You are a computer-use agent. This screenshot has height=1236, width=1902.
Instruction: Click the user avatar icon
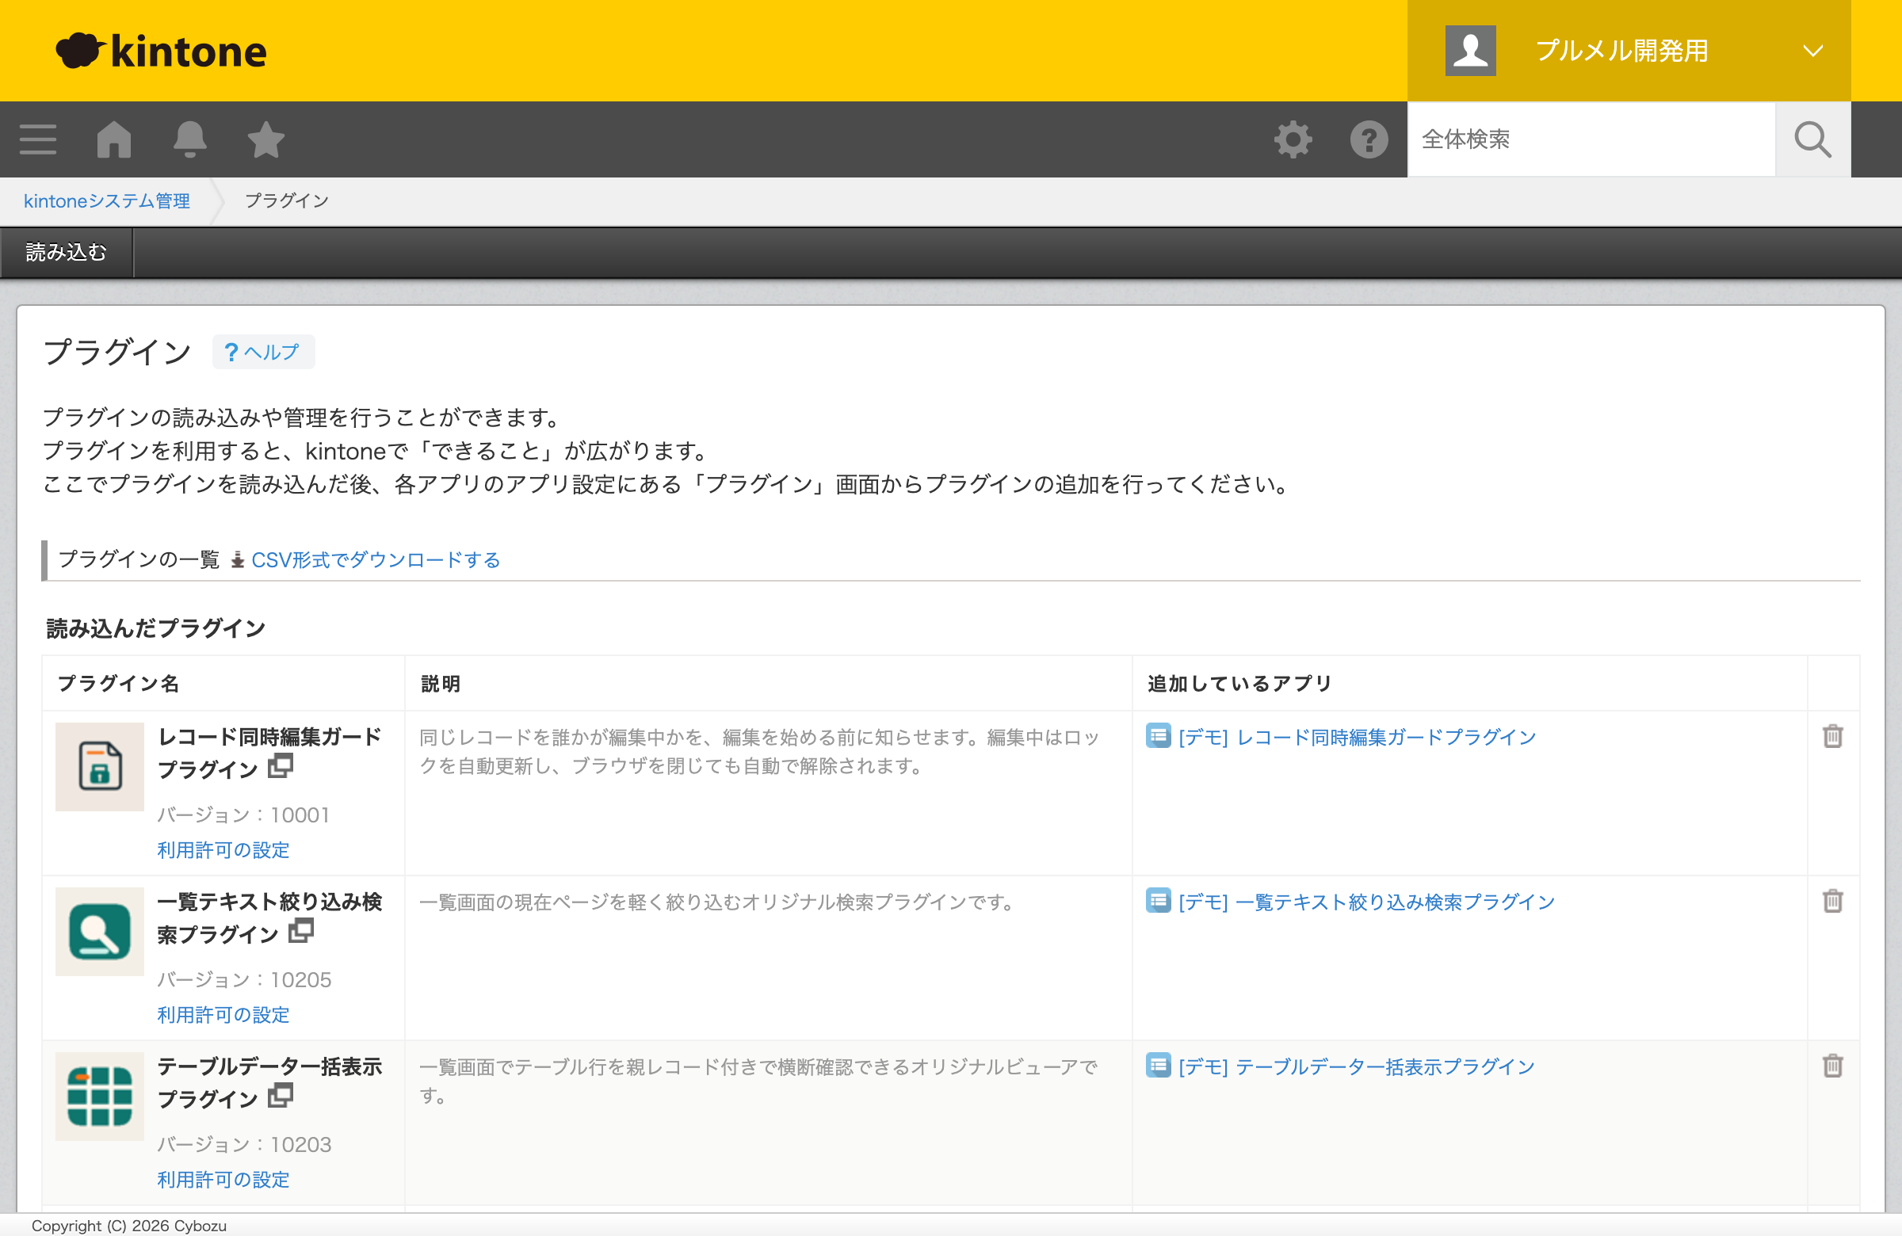pyautogui.click(x=1470, y=51)
